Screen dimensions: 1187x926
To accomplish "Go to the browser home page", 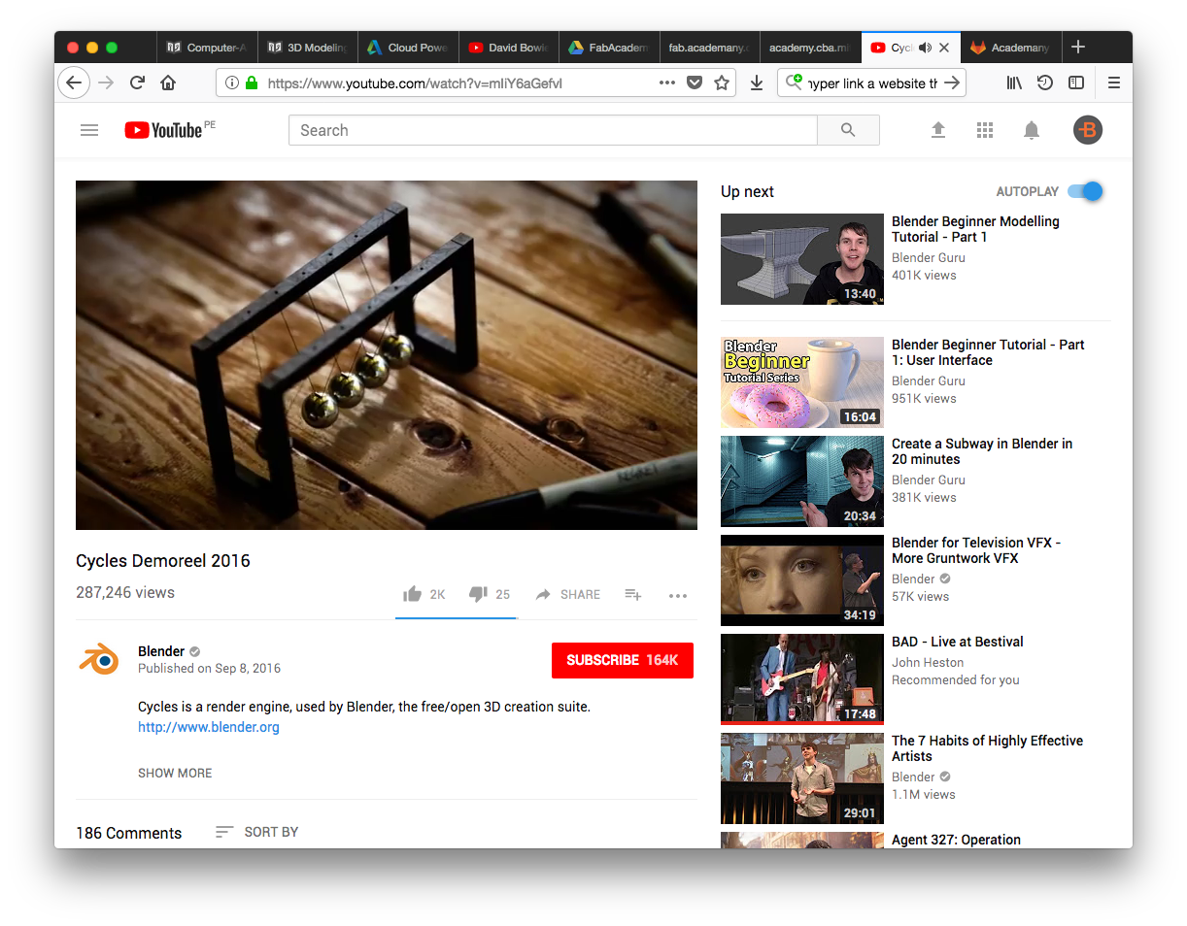I will click(168, 83).
